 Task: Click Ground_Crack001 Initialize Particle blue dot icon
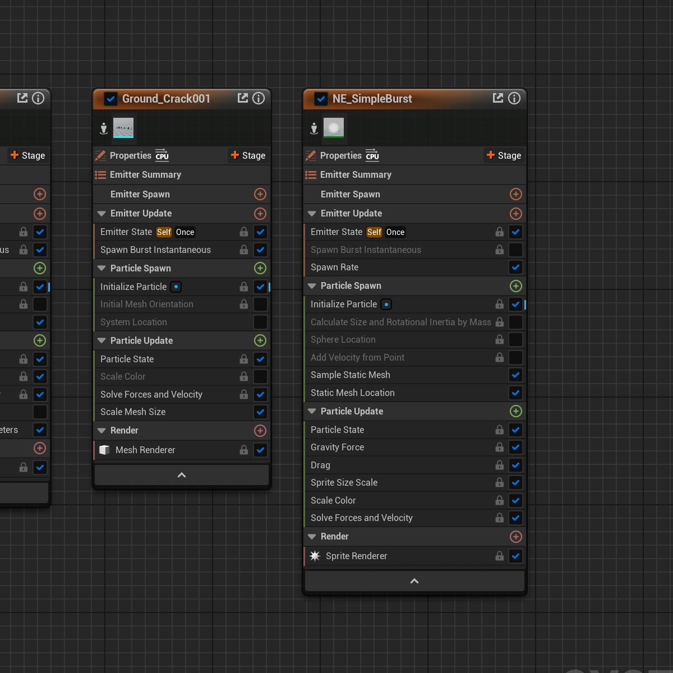point(176,287)
